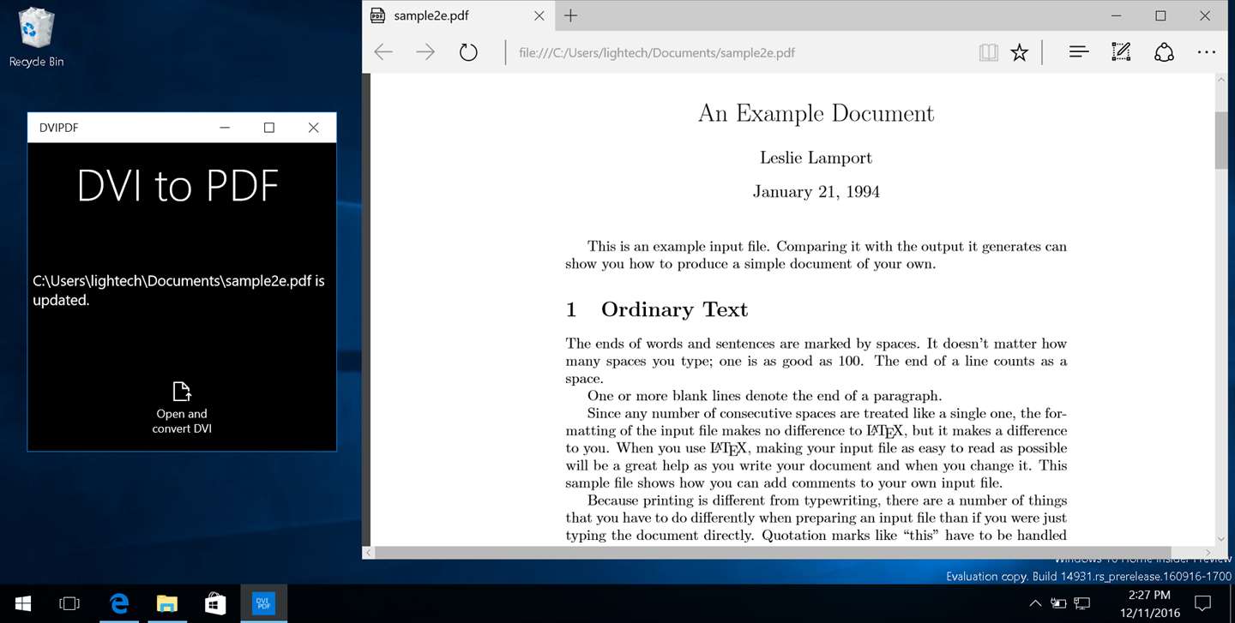Close the sample2e.pdf tab
1235x623 pixels.
(x=539, y=15)
